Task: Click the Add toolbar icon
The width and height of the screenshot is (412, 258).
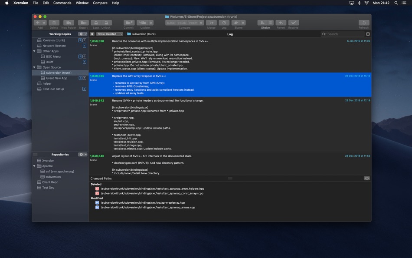Action: pos(38,23)
